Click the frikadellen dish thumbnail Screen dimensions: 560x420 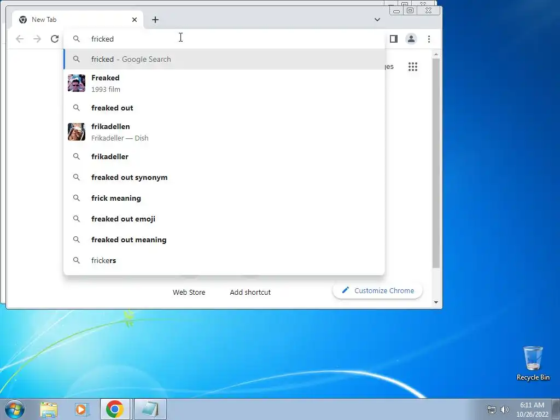77,132
